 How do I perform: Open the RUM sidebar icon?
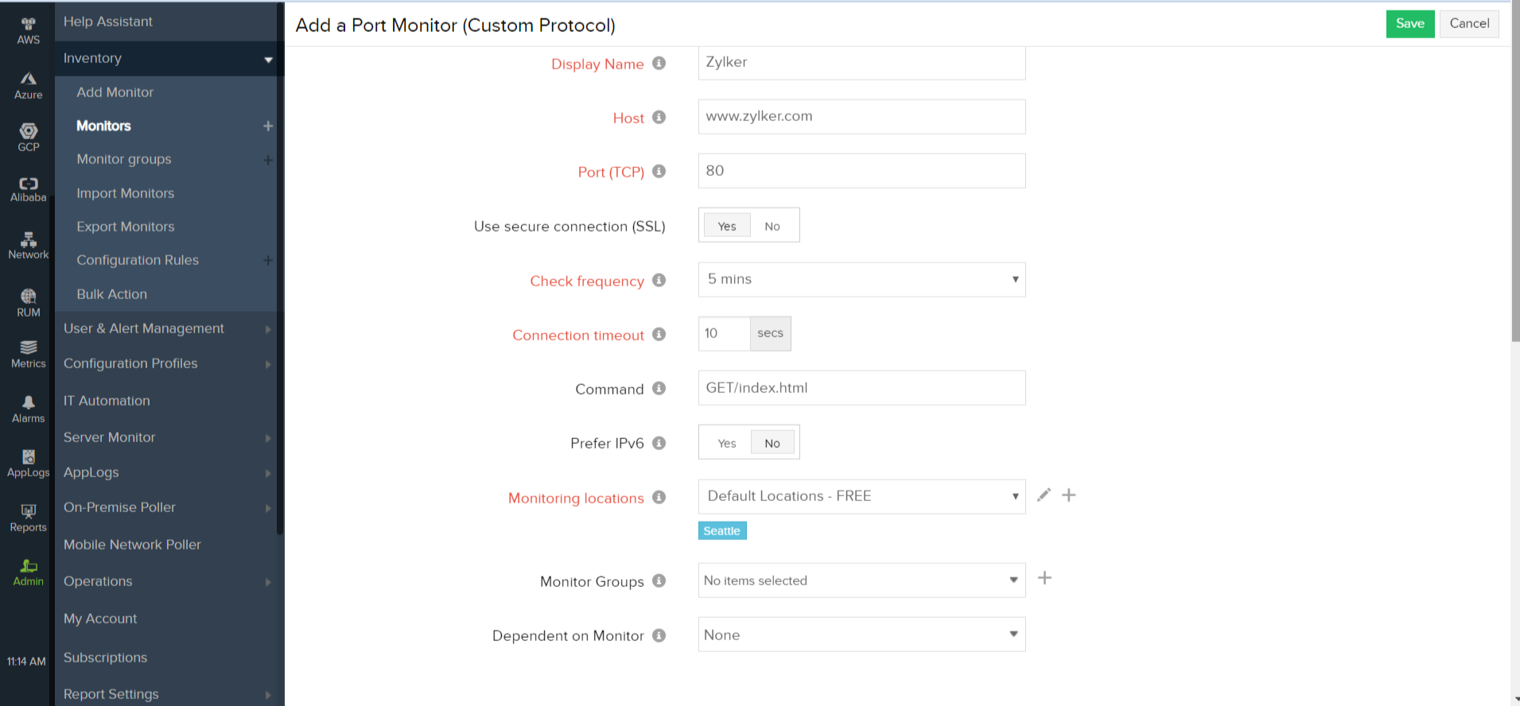[28, 302]
